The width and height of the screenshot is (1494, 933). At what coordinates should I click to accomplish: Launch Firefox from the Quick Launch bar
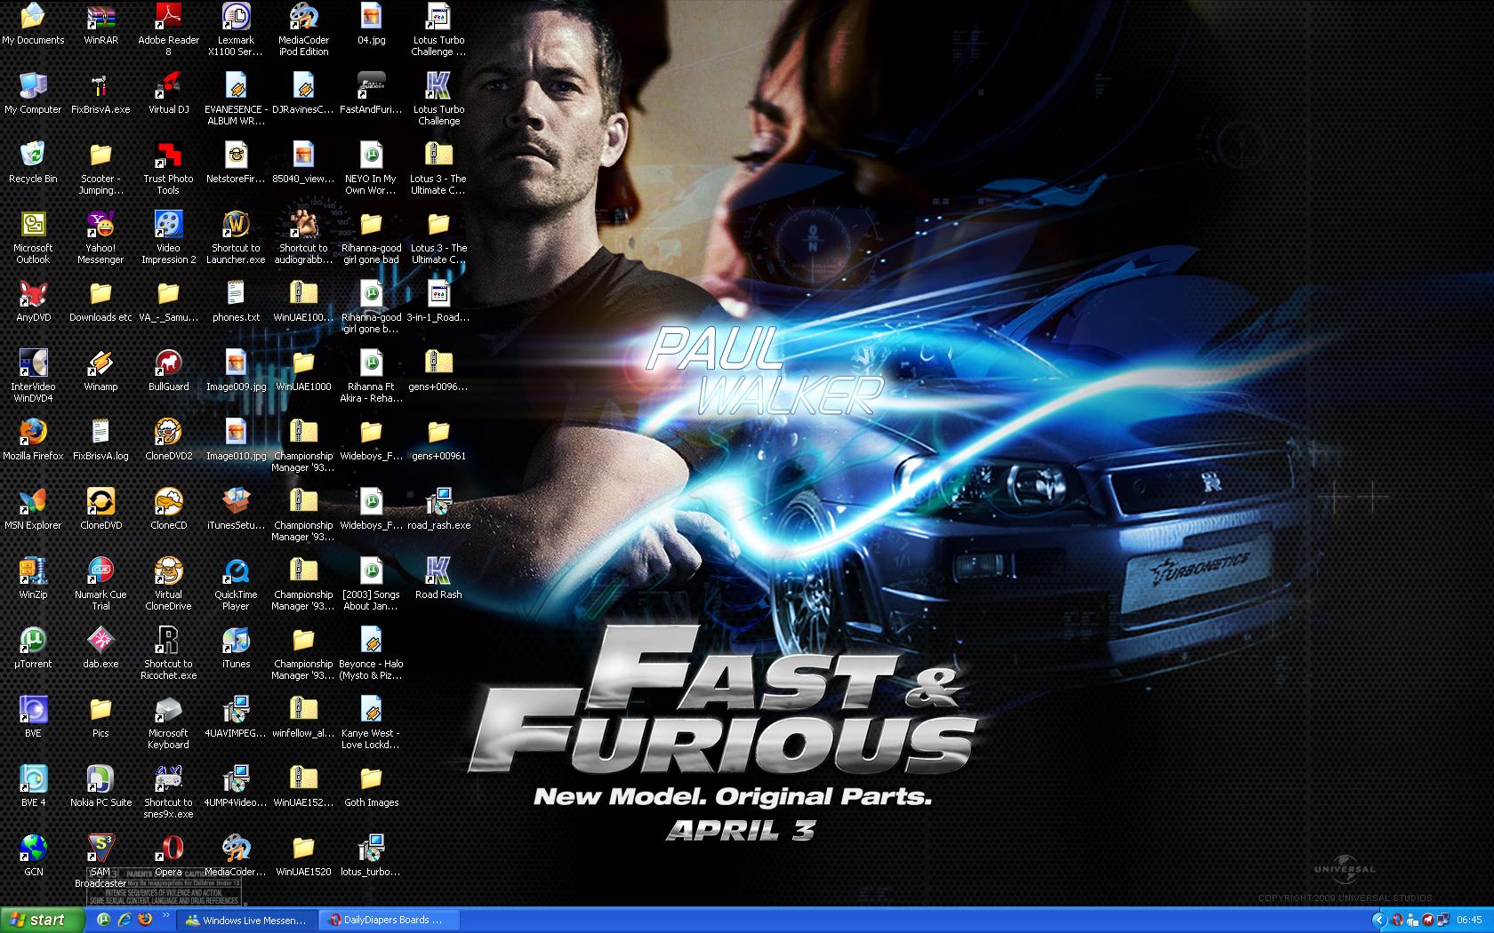(145, 920)
